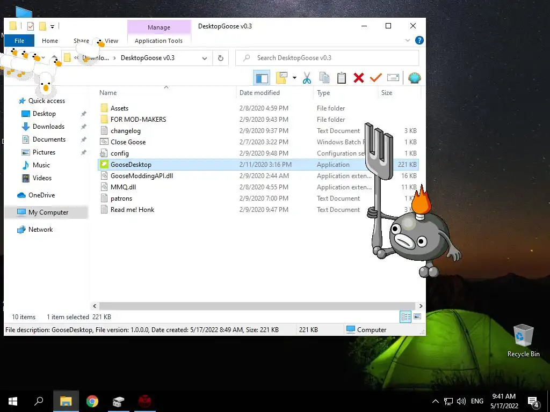Click the Help question mark icon
Image resolution: width=550 pixels, height=412 pixels.
419,40
